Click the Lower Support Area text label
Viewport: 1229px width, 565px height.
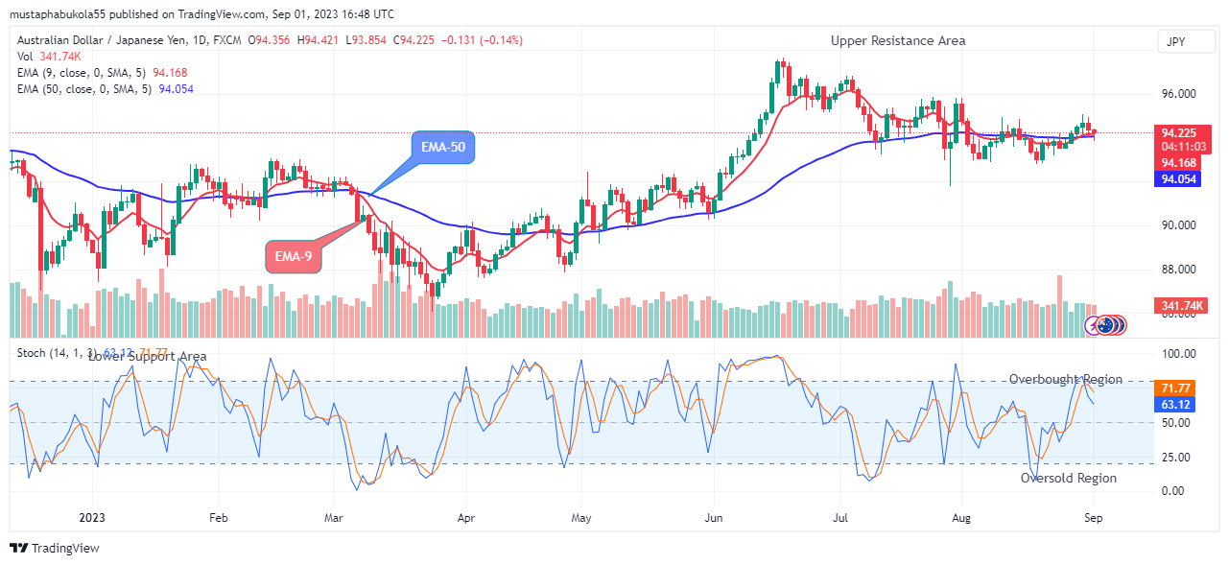(147, 357)
